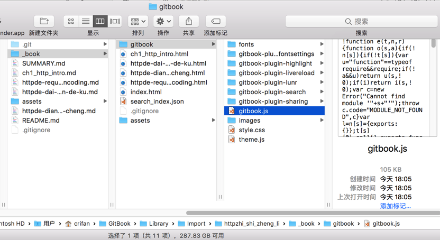The height and width of the screenshot is (240, 440).
Task: Go to crifan home in path bar
Action: pyautogui.click(x=77, y=224)
